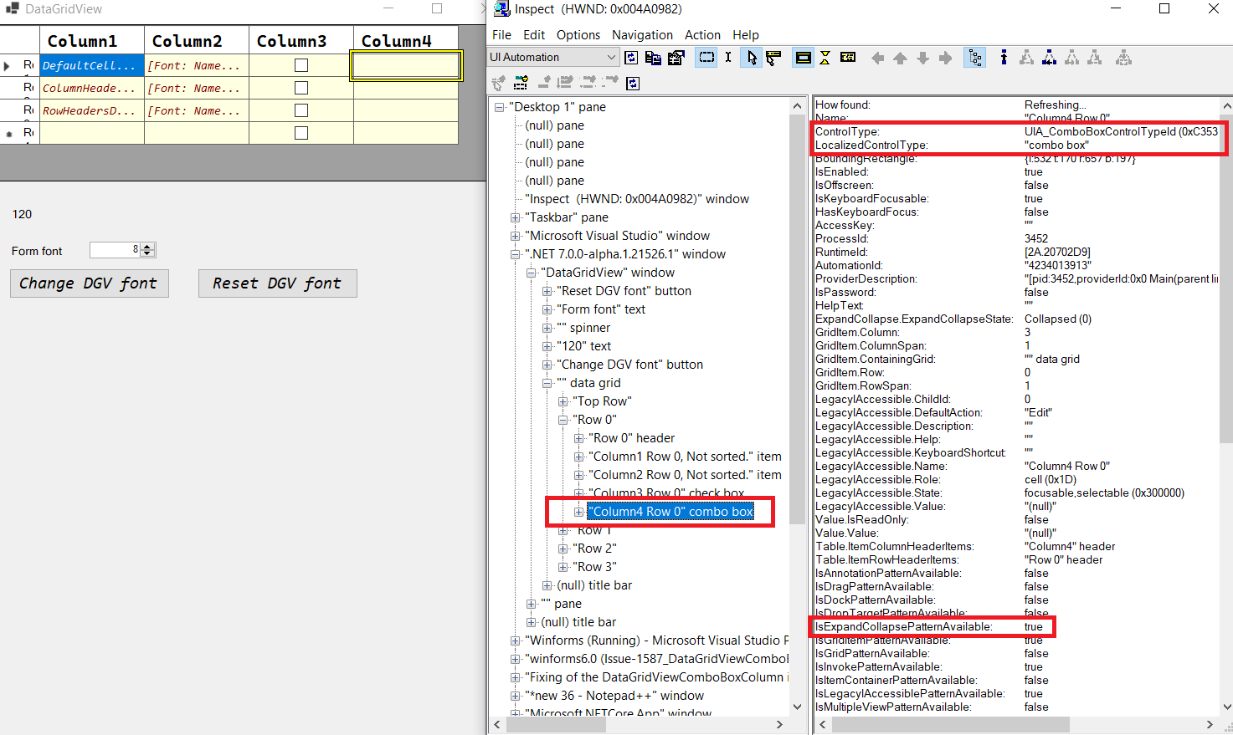Collapse the "Desktop 1" pane root node
The height and width of the screenshot is (735, 1233).
(x=500, y=107)
